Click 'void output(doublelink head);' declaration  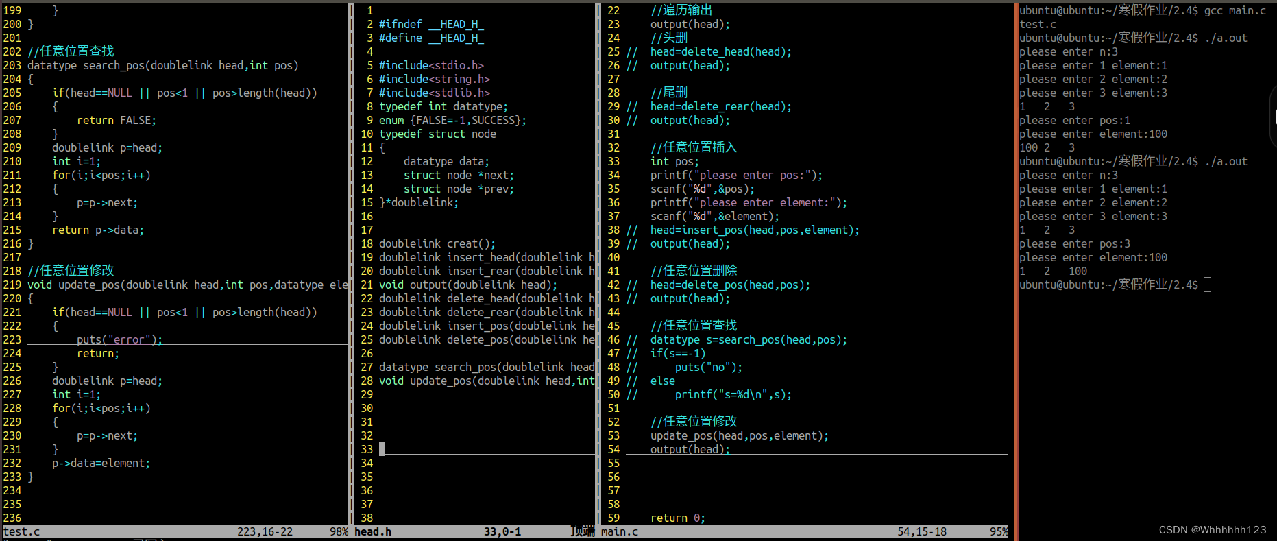pos(469,285)
